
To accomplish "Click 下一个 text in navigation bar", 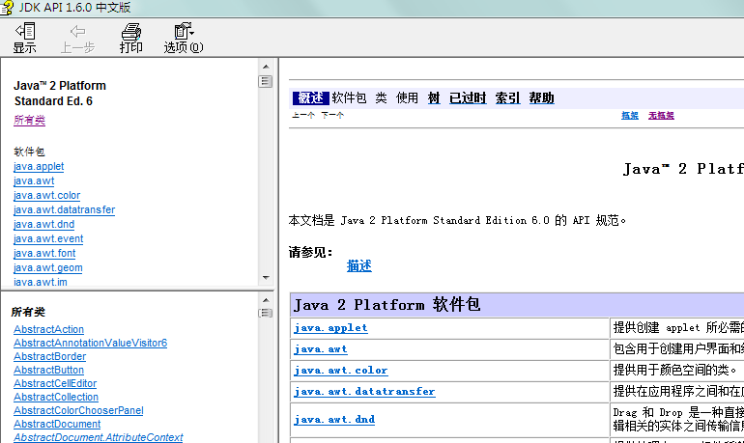I will click(332, 115).
